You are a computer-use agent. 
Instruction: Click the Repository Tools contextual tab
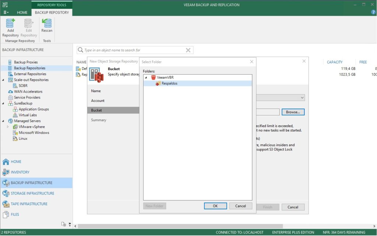pyautogui.click(x=52, y=5)
